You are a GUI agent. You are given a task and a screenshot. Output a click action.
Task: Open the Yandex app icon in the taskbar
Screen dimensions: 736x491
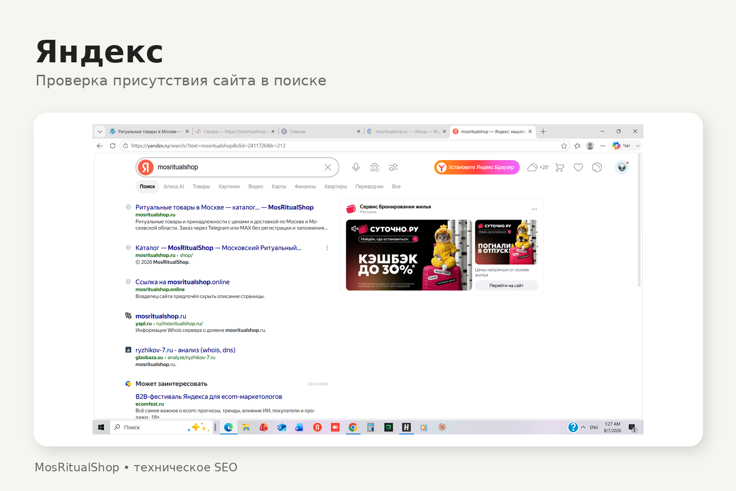click(317, 427)
